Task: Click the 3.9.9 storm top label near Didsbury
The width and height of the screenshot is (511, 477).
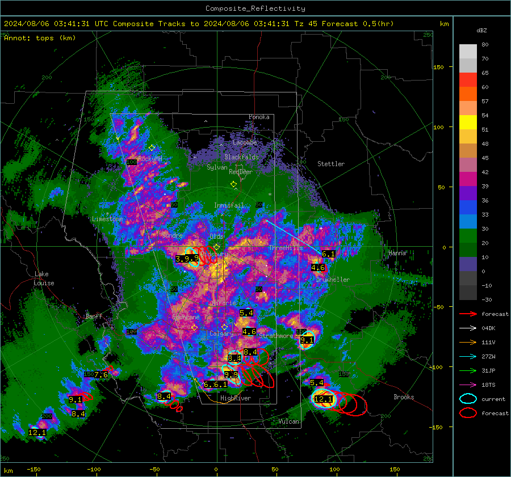Action: point(187,259)
